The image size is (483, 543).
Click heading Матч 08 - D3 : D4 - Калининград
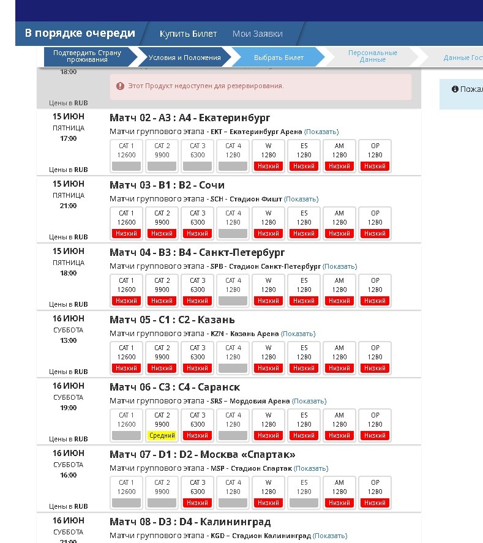click(x=190, y=522)
